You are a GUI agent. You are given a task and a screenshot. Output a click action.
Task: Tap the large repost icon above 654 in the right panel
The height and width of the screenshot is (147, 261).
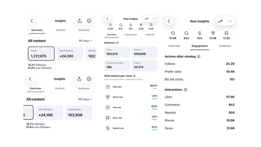click(x=200, y=33)
